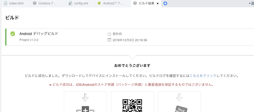This screenshot has height=112, width=254.
Task: Add a new tab with plus icon
Action: point(165,3)
